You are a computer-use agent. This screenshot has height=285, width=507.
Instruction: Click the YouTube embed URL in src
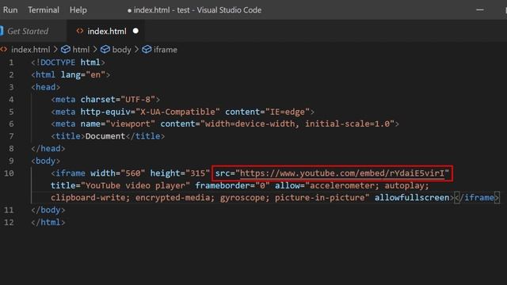(x=342, y=173)
